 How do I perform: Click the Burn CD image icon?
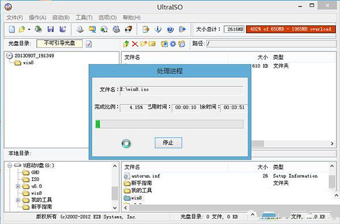[x=129, y=29]
